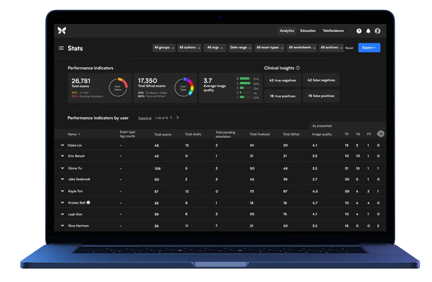
Task: Switch to the Analytics tab
Action: [287, 31]
